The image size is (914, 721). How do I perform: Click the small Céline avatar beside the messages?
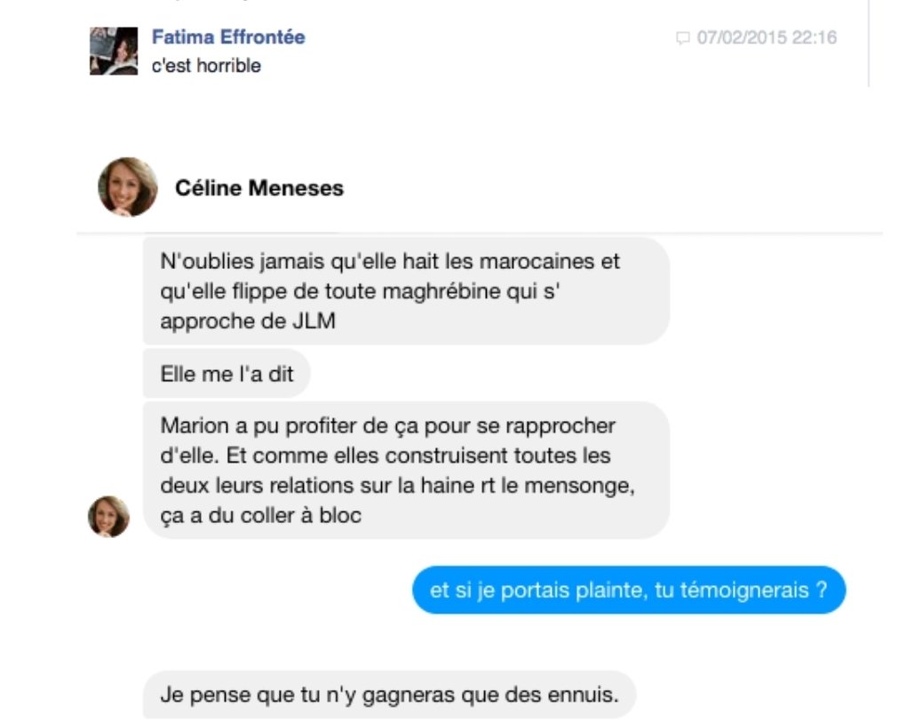(x=109, y=517)
